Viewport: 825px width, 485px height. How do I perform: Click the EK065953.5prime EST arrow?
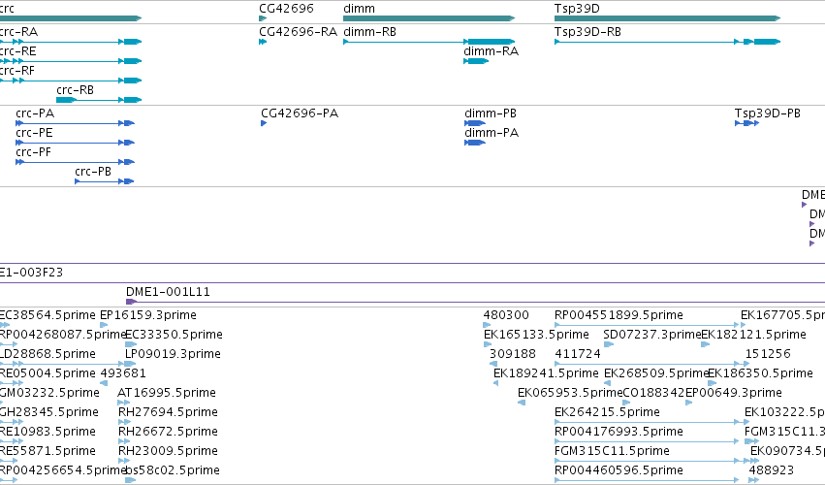[522, 403]
